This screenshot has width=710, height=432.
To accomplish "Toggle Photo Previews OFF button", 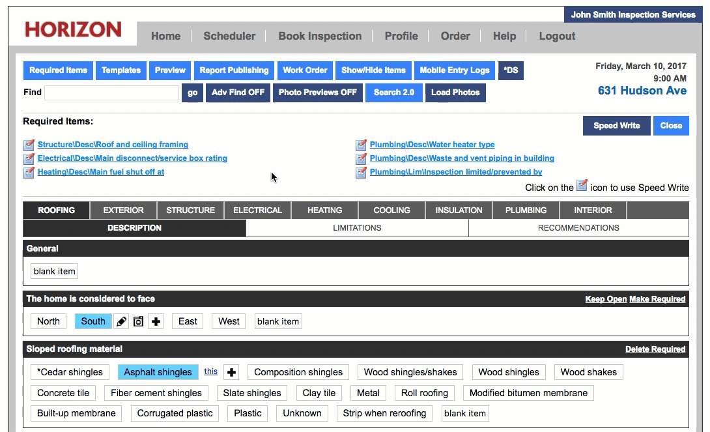I will [317, 93].
